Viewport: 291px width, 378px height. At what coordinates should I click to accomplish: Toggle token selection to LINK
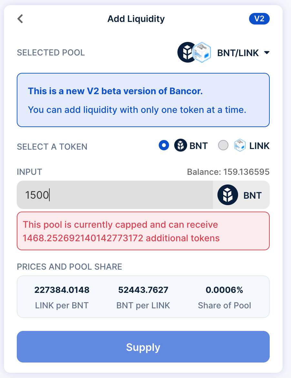(223, 145)
